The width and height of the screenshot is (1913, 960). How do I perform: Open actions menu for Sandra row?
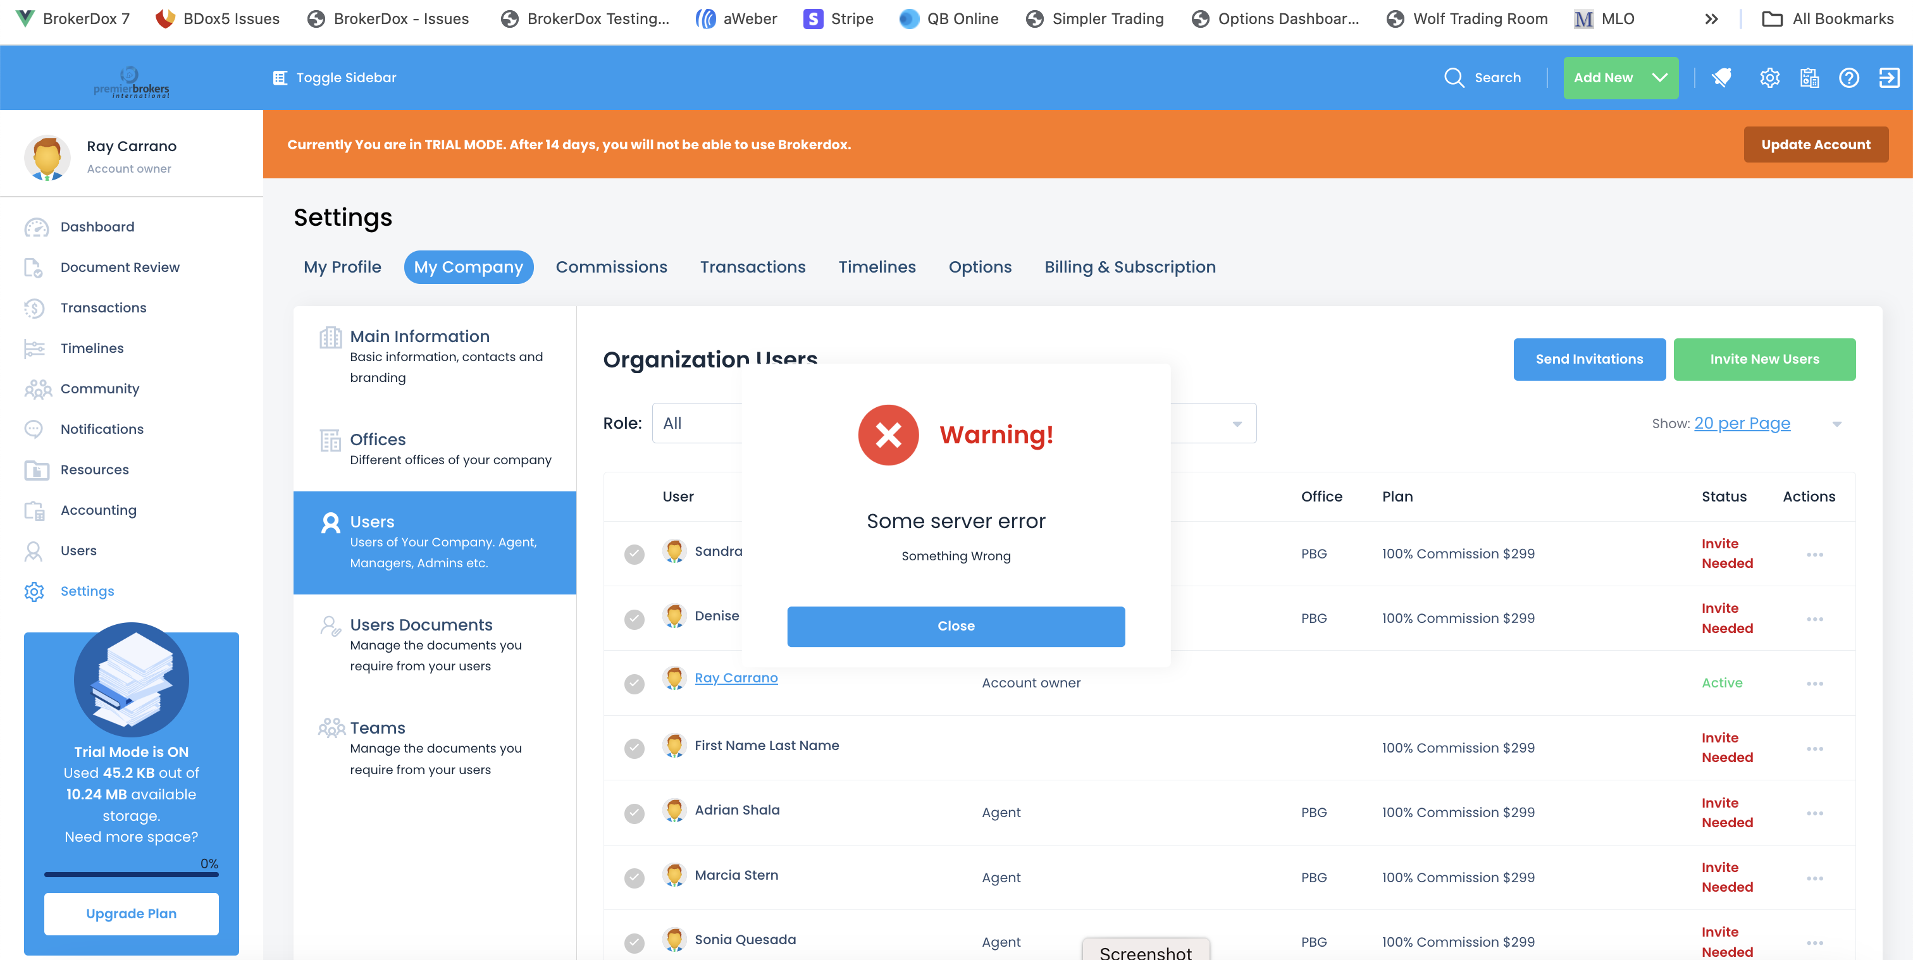[1815, 555]
